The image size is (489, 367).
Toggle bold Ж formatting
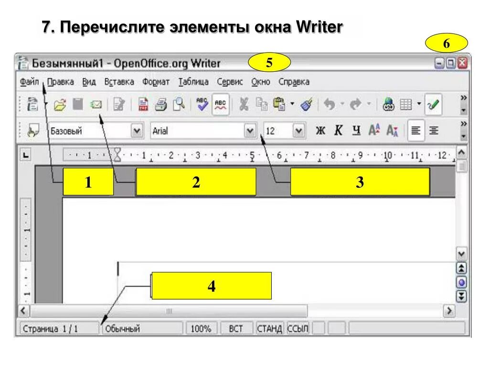pos(320,130)
